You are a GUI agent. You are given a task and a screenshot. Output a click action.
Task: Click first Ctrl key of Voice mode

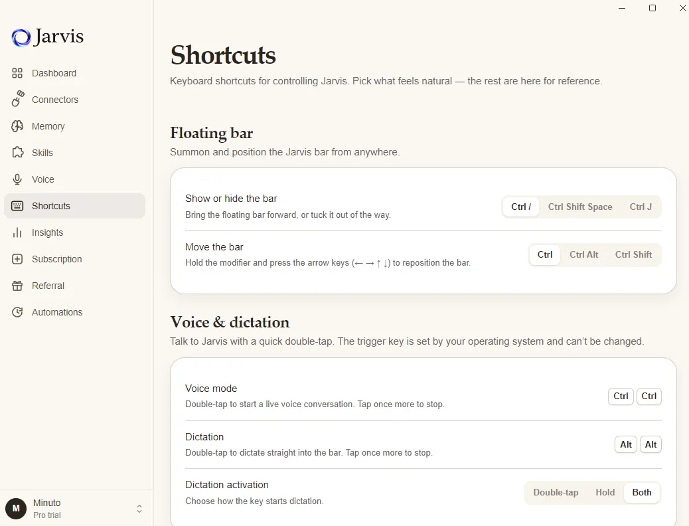click(x=621, y=396)
